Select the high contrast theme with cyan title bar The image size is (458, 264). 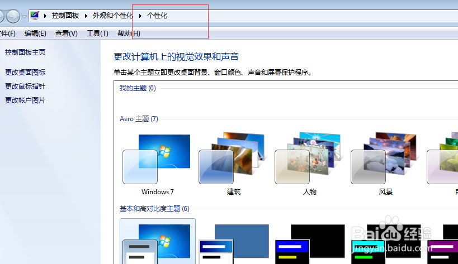point(385,243)
